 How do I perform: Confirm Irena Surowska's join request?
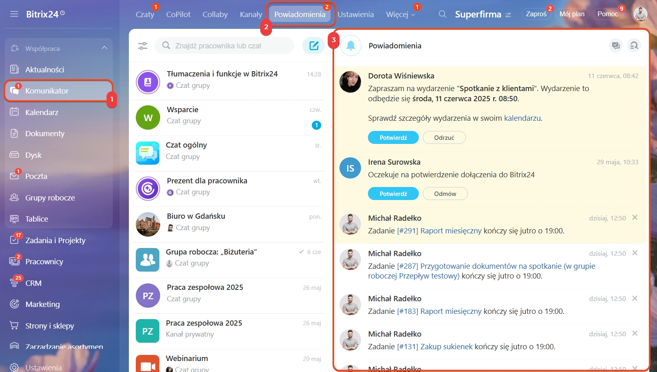(393, 194)
